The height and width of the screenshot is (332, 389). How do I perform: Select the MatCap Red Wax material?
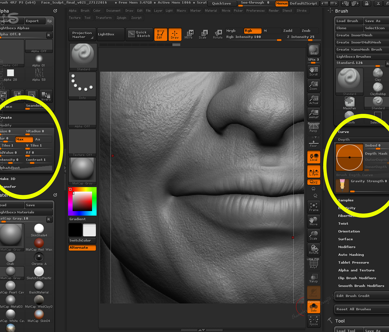pos(39,244)
